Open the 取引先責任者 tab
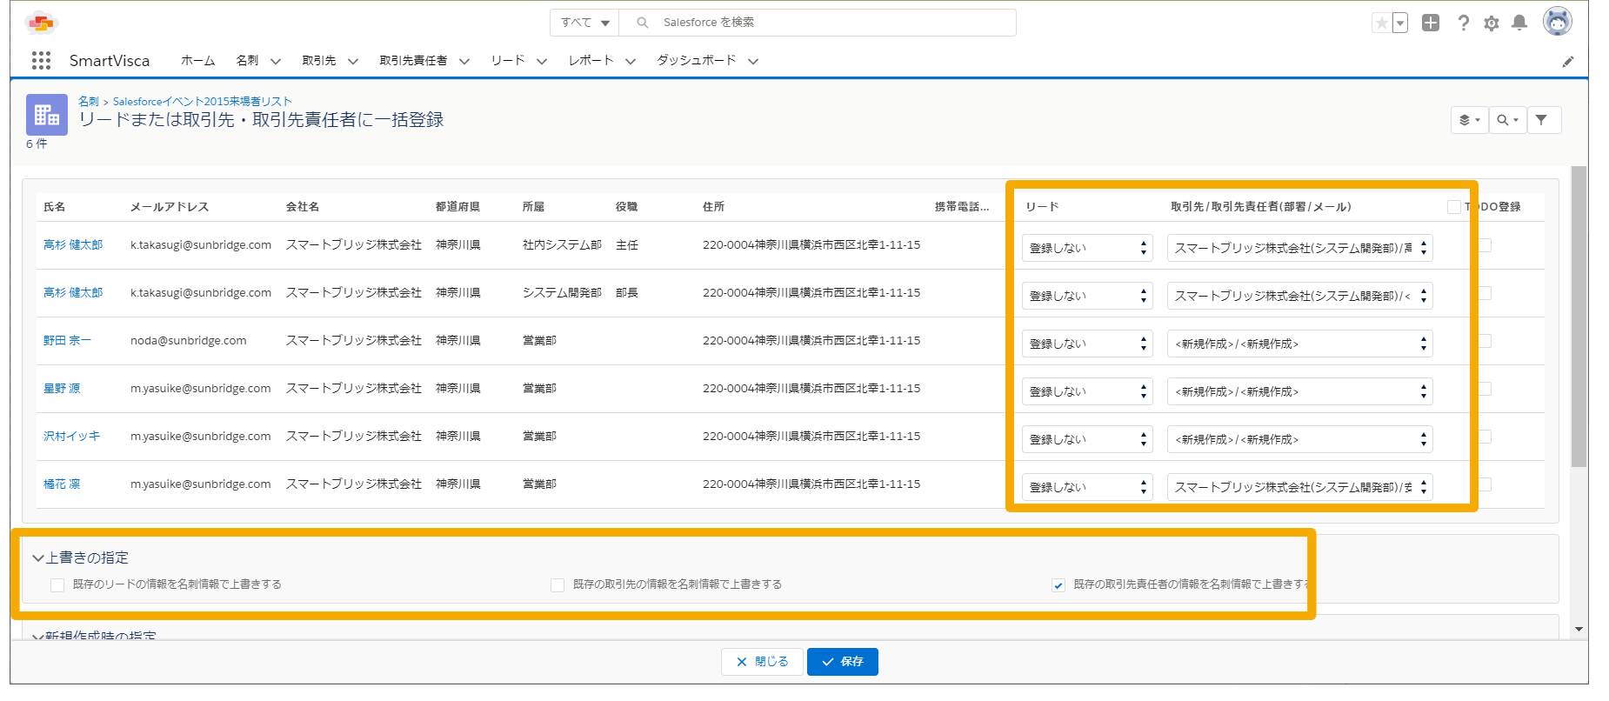The height and width of the screenshot is (701, 1609). tap(413, 60)
